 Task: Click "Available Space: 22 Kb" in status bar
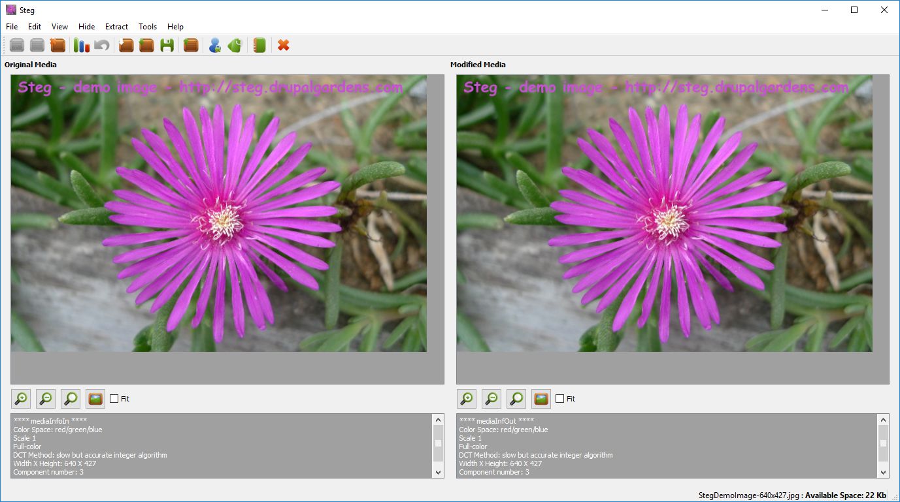[x=846, y=495]
